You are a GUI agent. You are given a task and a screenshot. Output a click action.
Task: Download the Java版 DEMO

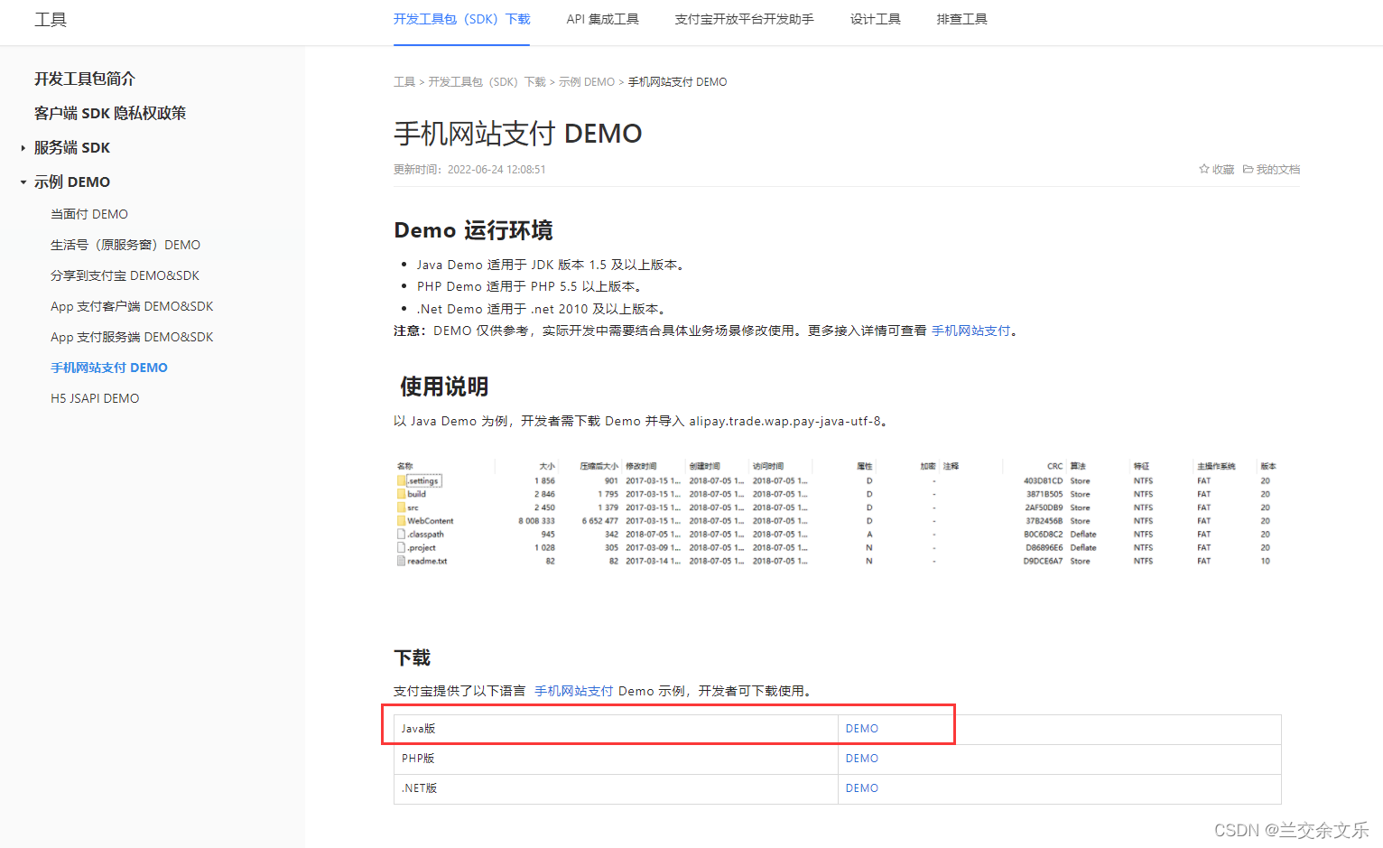click(862, 729)
